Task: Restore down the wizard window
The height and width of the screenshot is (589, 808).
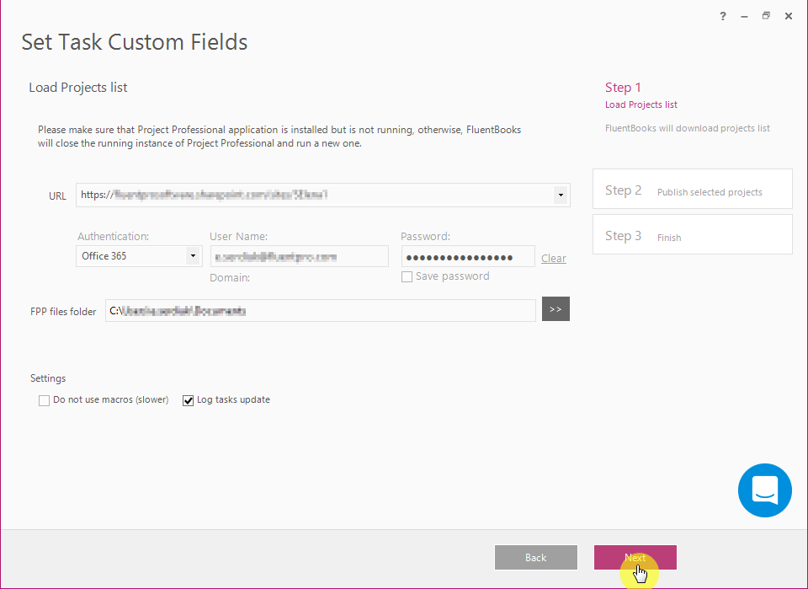Action: coord(766,16)
